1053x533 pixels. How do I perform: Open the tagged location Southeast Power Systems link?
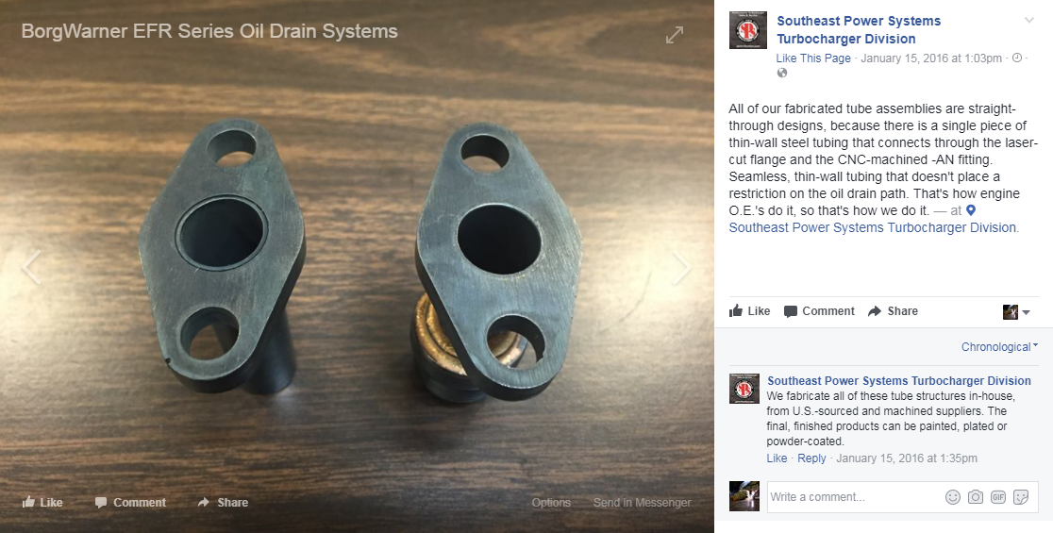[873, 227]
